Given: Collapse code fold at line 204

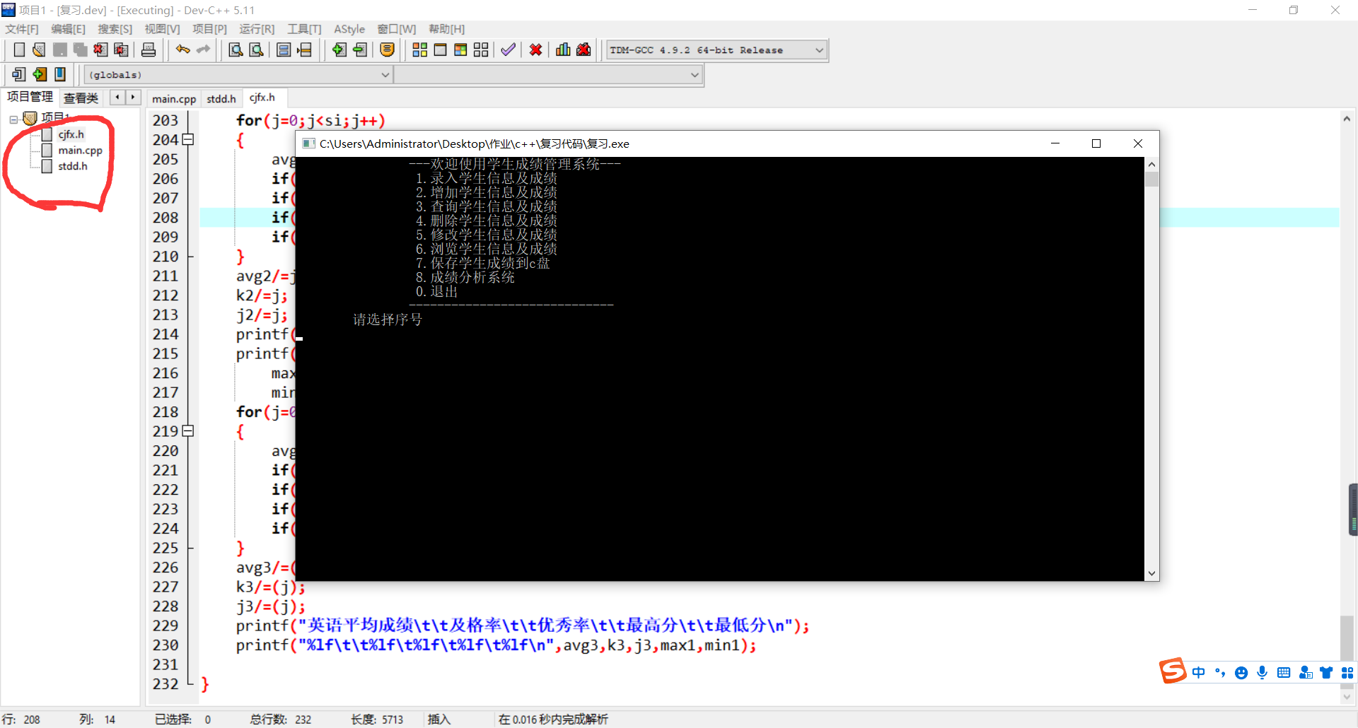Looking at the screenshot, I should pyautogui.click(x=187, y=140).
